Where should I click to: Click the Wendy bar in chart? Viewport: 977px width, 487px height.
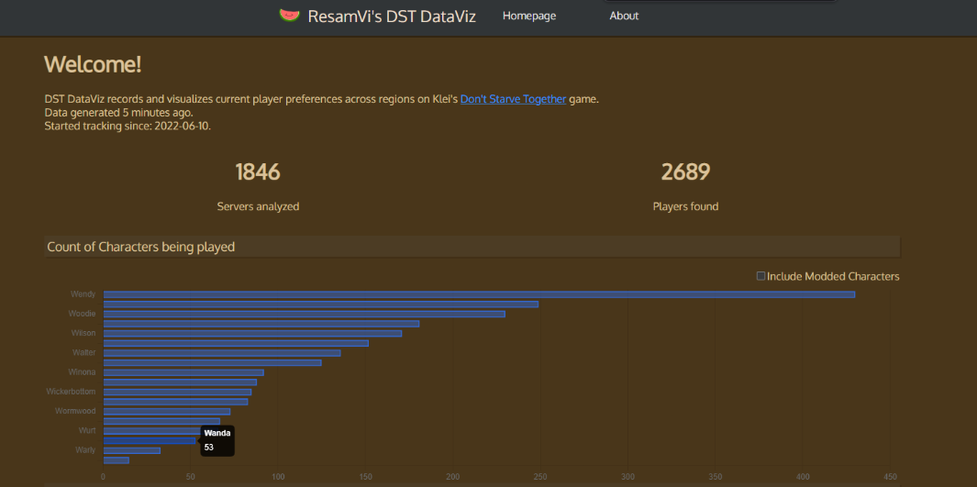click(x=477, y=294)
